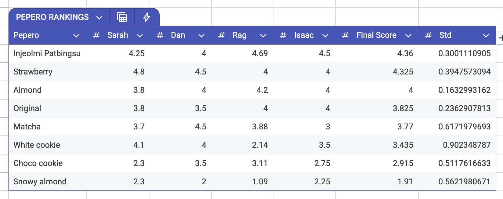Click the lightning bolt actions icon
This screenshot has height=199, width=503.
(x=147, y=17)
